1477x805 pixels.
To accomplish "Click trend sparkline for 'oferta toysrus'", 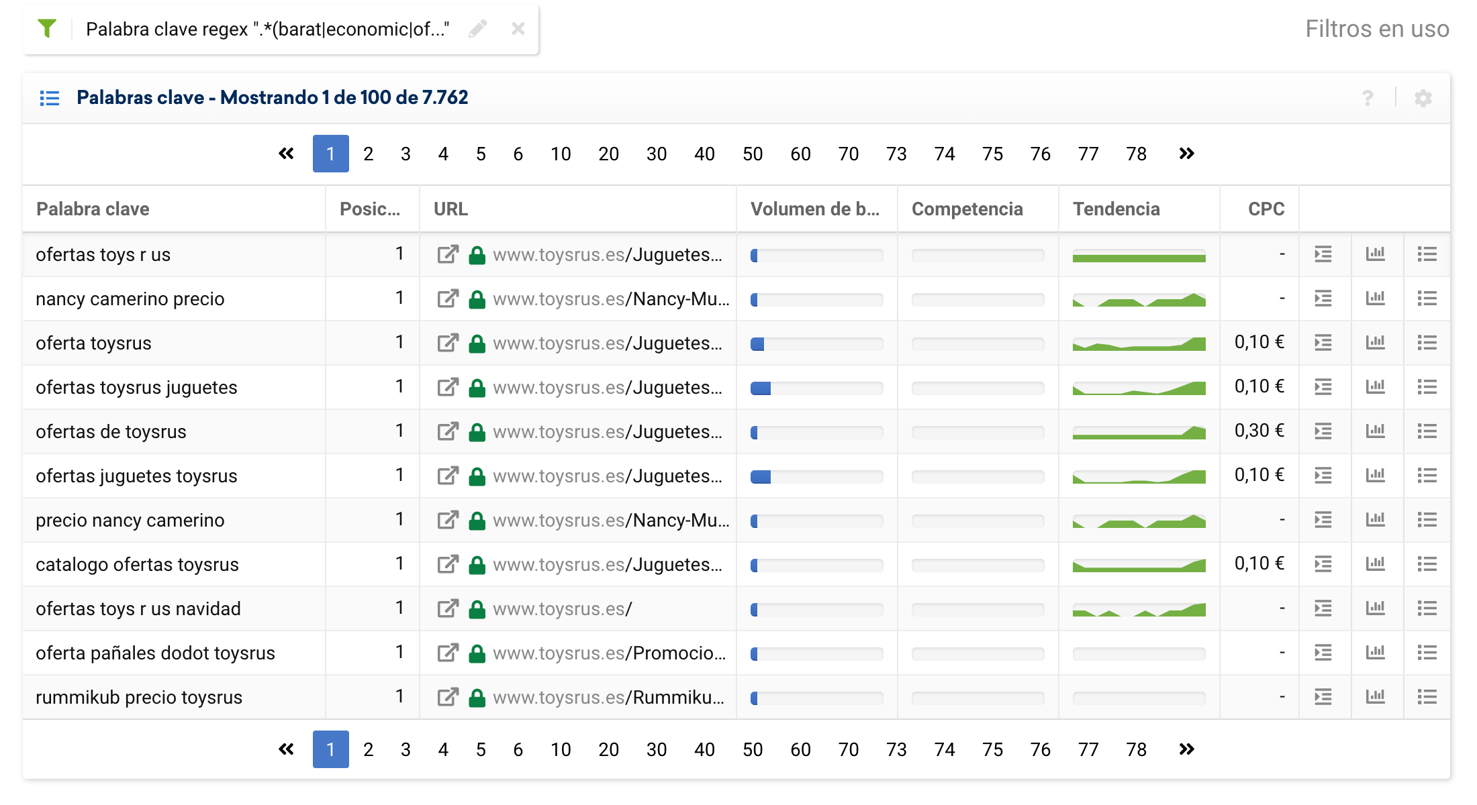I will click(1139, 343).
